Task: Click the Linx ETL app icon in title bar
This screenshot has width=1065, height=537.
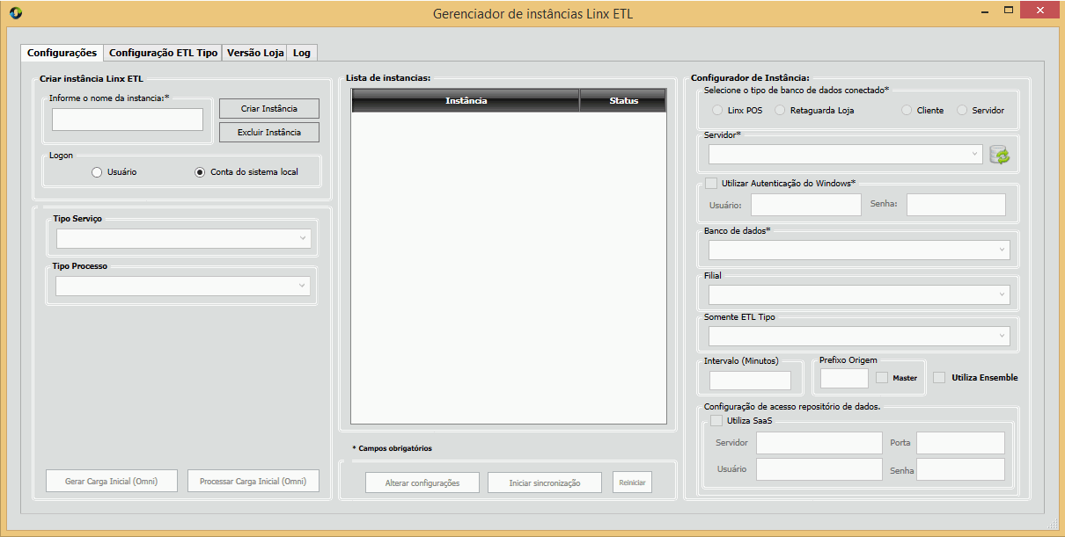Action: [x=15, y=13]
